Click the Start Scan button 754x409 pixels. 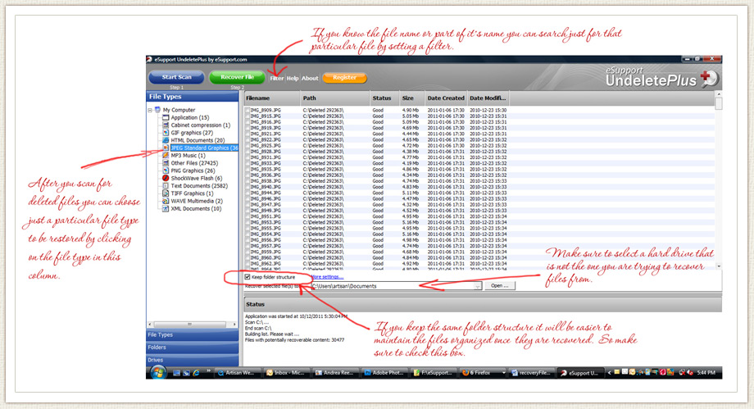coord(176,77)
